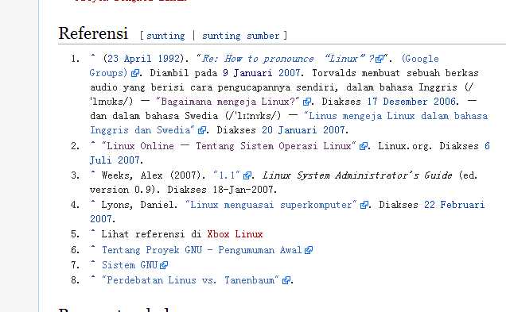Open 'Tentang Proyek GNU - Pengumuman Awal'
The height and width of the screenshot is (312, 506).
(202, 250)
